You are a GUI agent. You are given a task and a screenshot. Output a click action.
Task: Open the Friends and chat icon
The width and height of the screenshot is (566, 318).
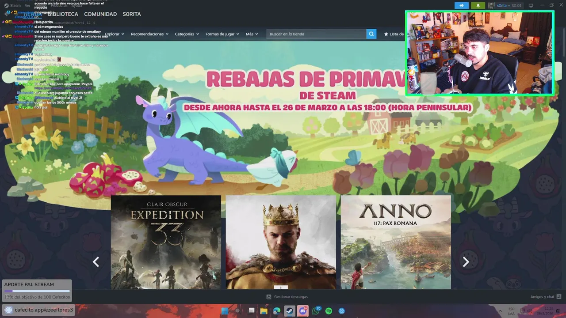click(x=559, y=297)
